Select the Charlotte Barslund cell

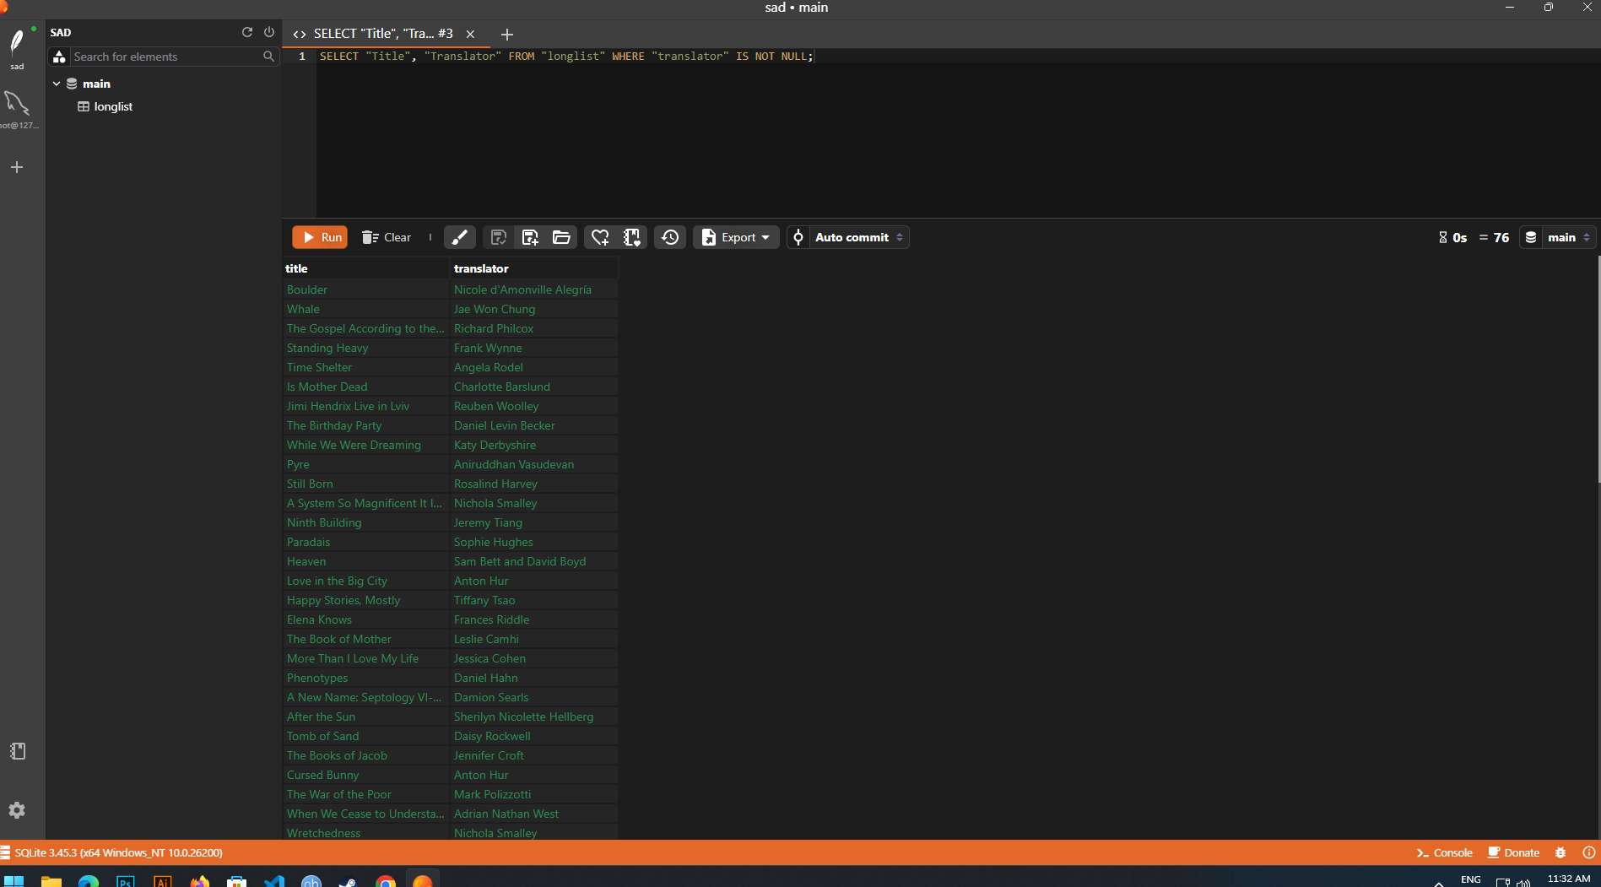coord(534,387)
